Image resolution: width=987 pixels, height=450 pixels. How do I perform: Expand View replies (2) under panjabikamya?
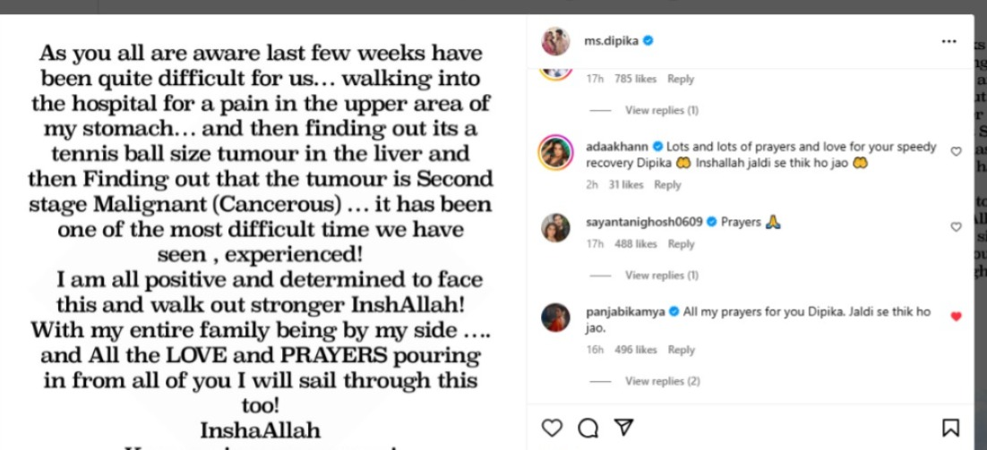(661, 381)
